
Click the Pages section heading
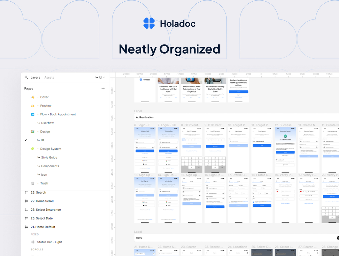point(29,88)
